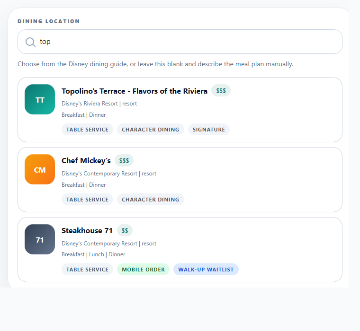Click Disney's Riviera Resort location text
This screenshot has width=360, height=331.
99,104
